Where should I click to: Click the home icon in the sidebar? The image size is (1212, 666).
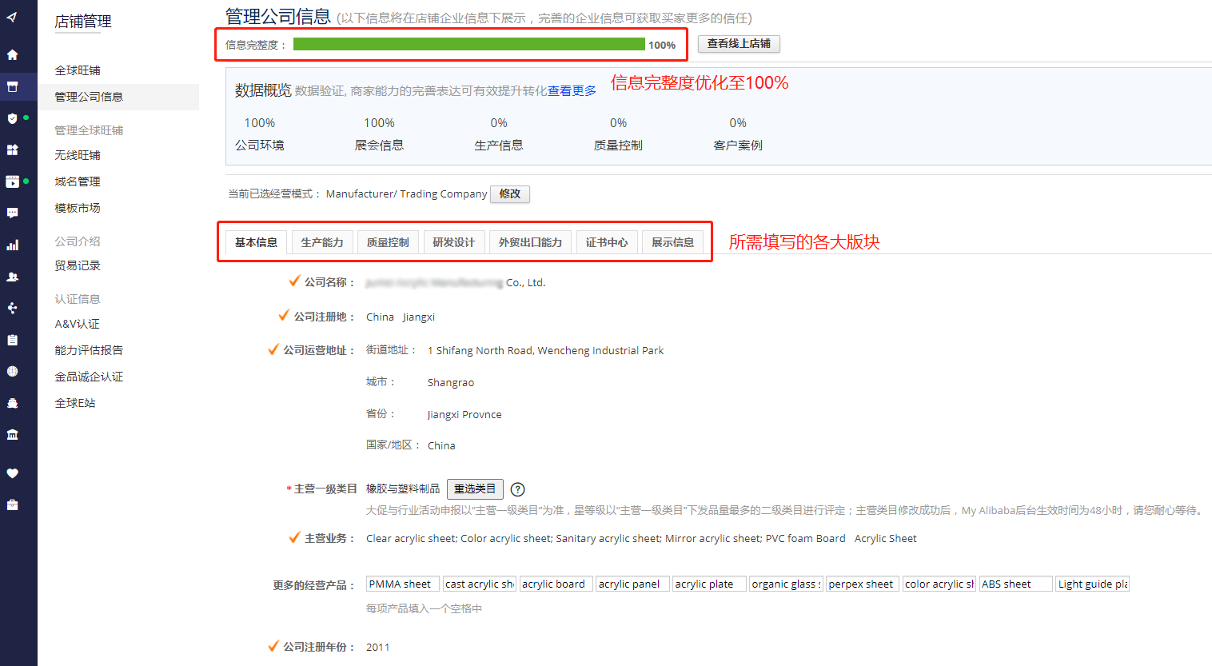(x=12, y=55)
